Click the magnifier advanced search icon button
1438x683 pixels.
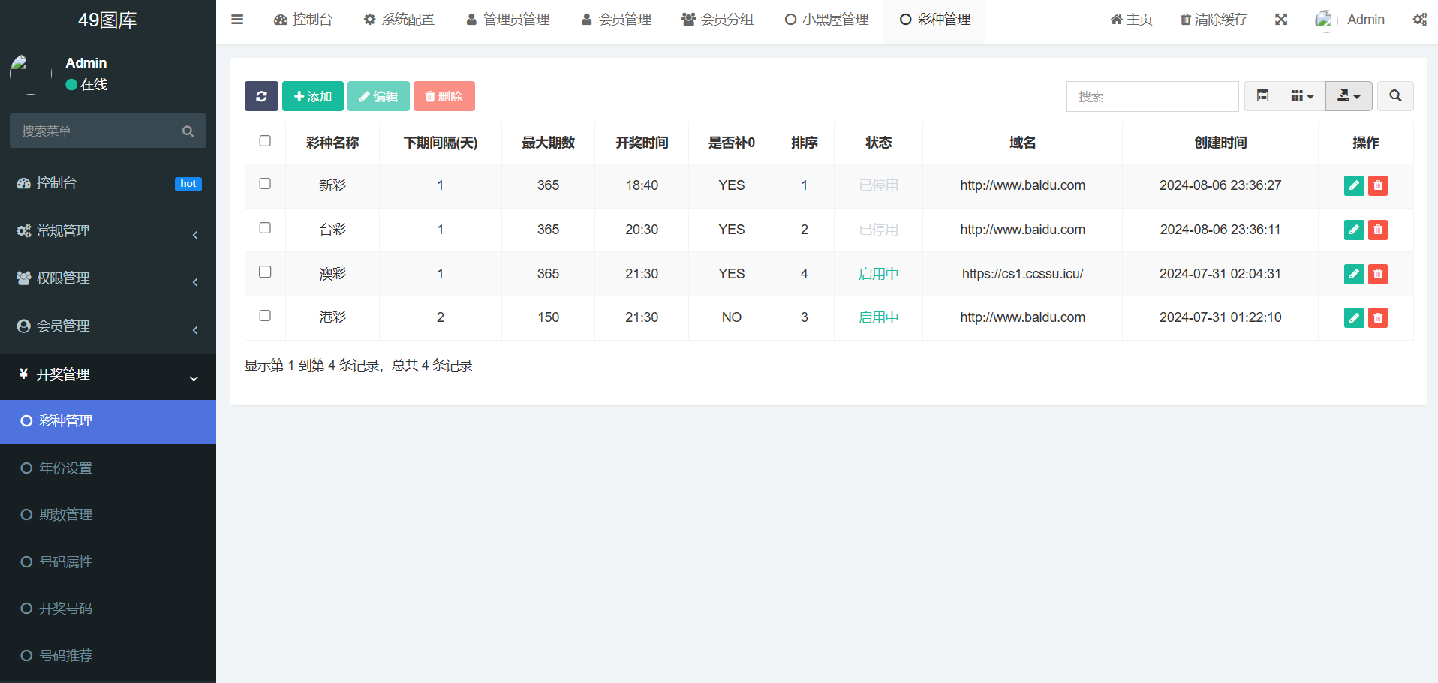1394,96
